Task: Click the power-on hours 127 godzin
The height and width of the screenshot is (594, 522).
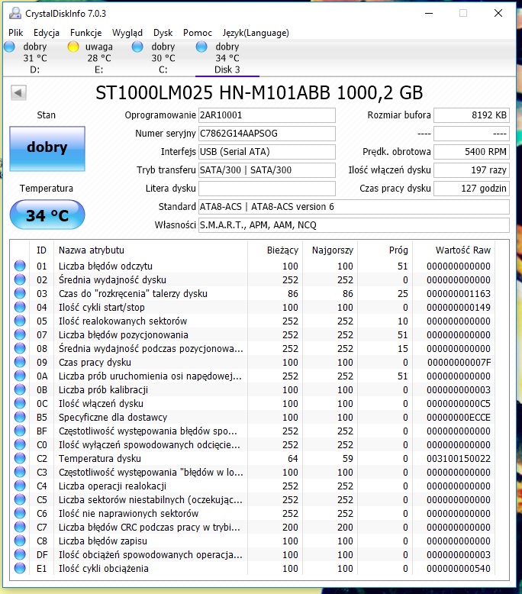Action: pos(472,189)
